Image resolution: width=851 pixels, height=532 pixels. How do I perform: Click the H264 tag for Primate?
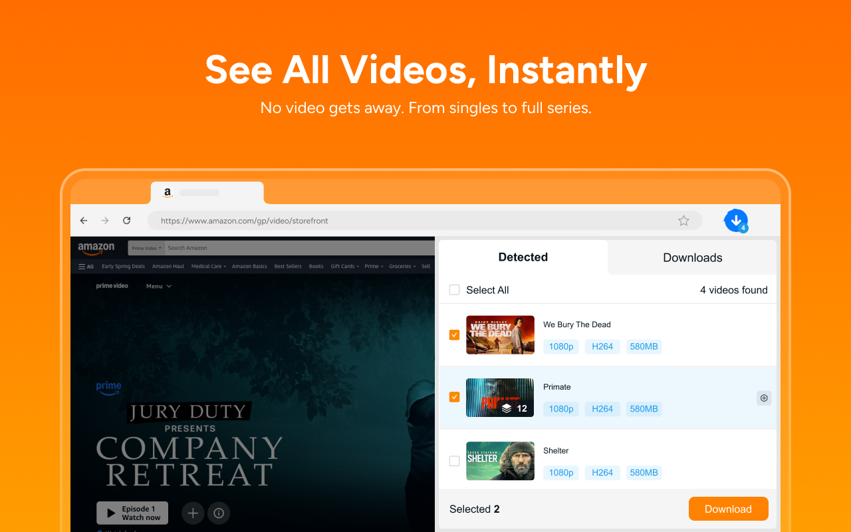(602, 409)
